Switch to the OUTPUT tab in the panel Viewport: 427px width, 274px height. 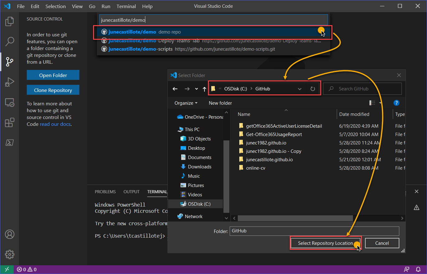(131, 192)
